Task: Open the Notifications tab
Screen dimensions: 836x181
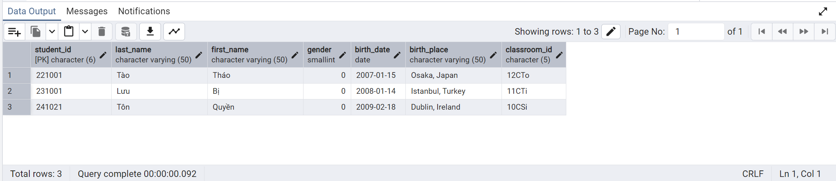Action: coord(144,11)
